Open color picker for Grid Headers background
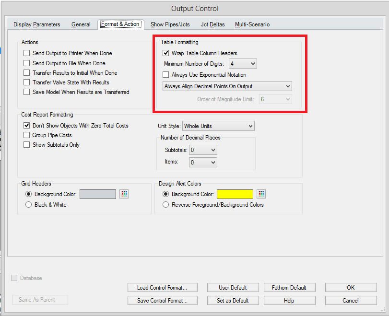This screenshot has height=316, width=389. (124, 194)
